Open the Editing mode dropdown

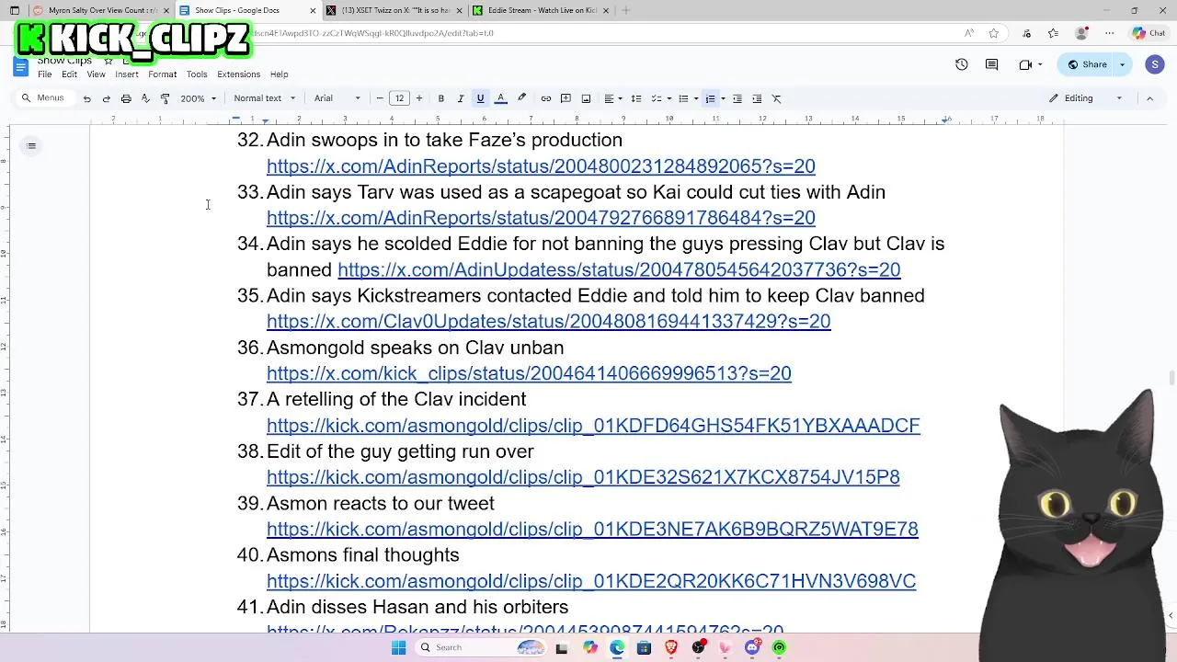[1086, 98]
